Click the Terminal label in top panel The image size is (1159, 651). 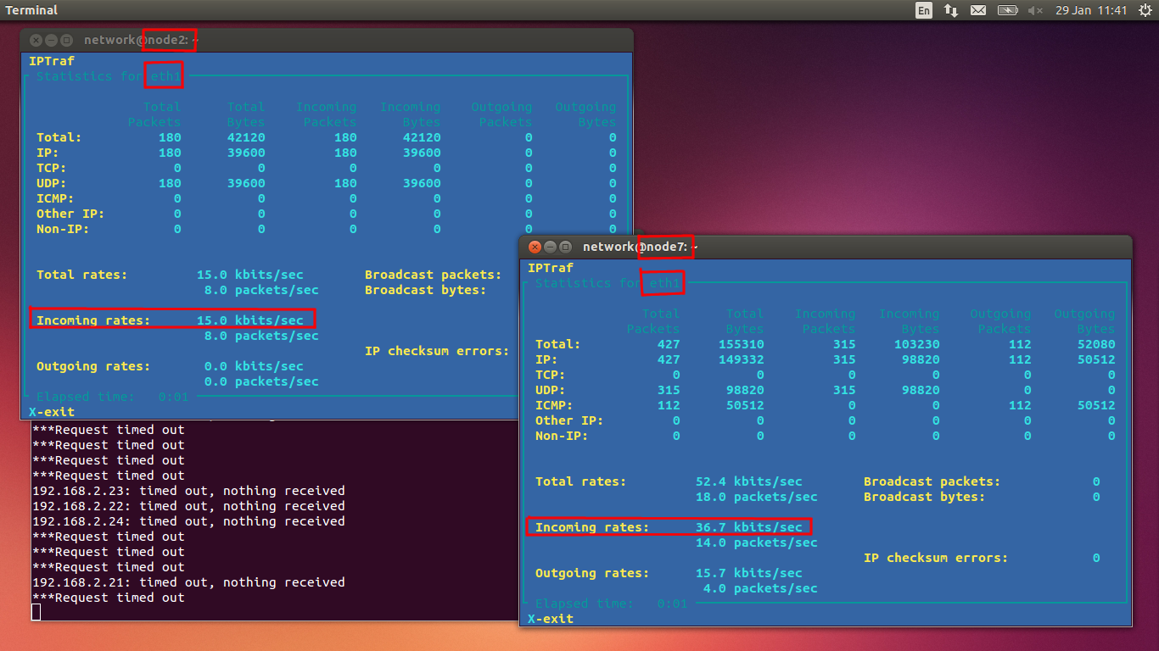pos(32,10)
